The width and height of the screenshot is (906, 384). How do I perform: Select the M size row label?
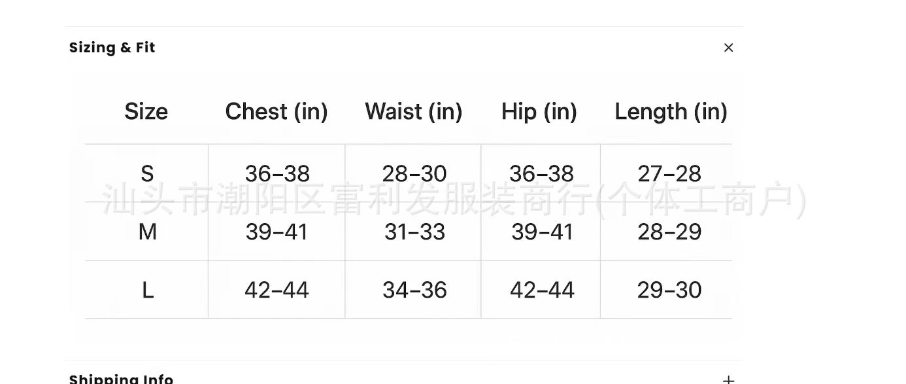(147, 232)
